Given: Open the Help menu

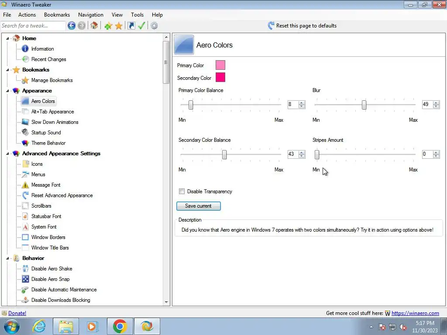Looking at the screenshot, I should click(157, 15).
